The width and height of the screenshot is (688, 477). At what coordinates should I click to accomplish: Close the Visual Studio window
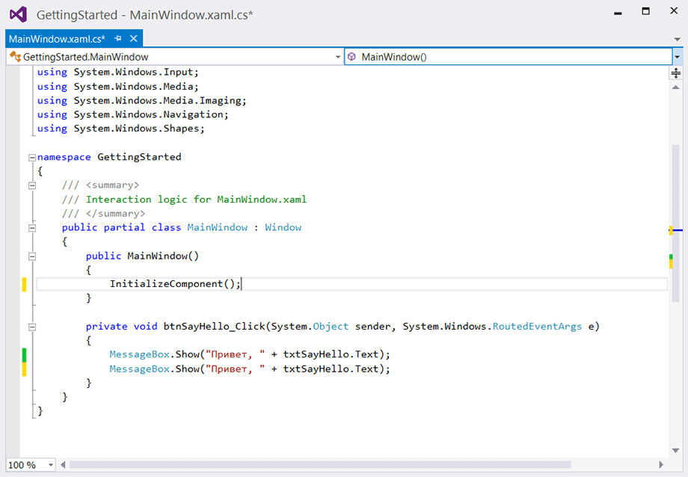pos(674,10)
